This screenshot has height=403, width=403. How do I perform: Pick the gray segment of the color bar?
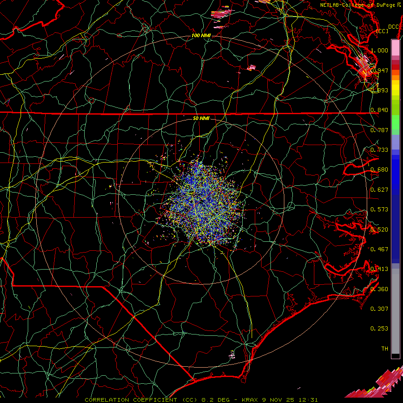point(395,311)
